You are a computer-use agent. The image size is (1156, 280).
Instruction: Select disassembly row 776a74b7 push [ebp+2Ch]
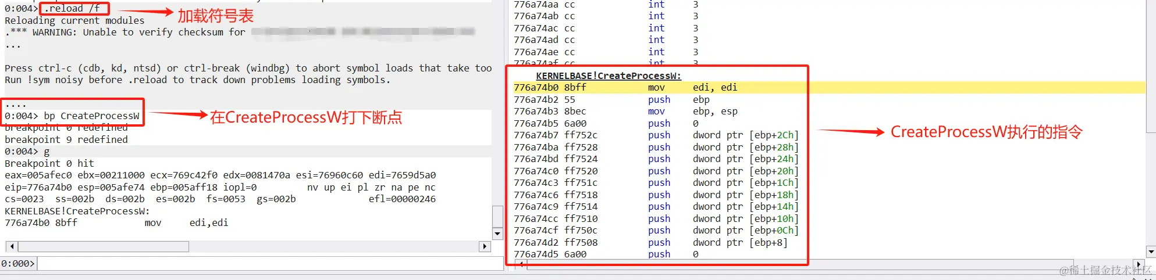(x=656, y=135)
